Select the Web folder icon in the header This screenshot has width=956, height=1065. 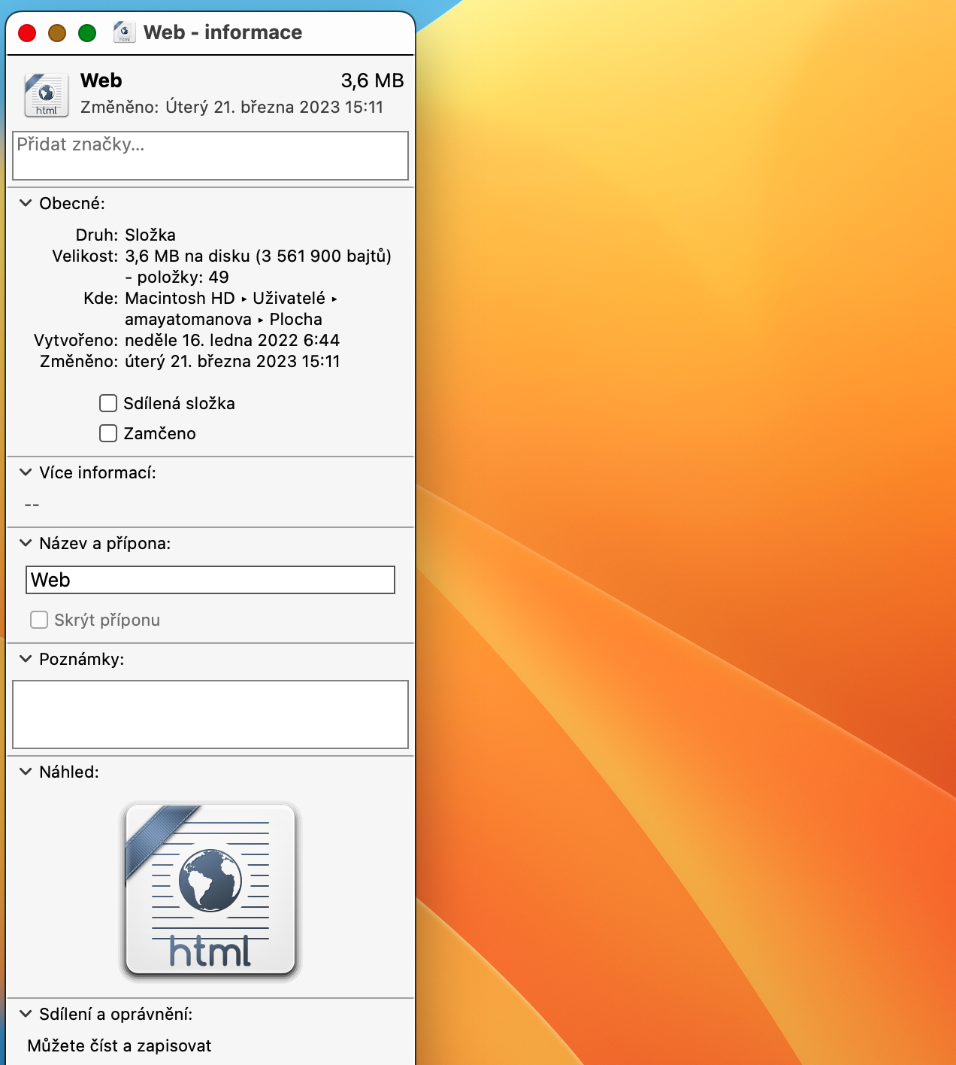[47, 95]
